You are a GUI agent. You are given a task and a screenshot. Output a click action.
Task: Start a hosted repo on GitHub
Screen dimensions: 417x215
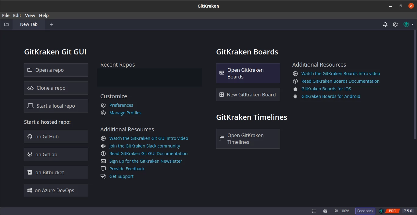(56, 137)
